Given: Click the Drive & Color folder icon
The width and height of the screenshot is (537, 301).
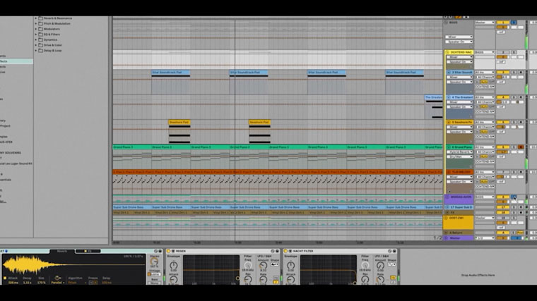Looking at the screenshot, I should 41,45.
